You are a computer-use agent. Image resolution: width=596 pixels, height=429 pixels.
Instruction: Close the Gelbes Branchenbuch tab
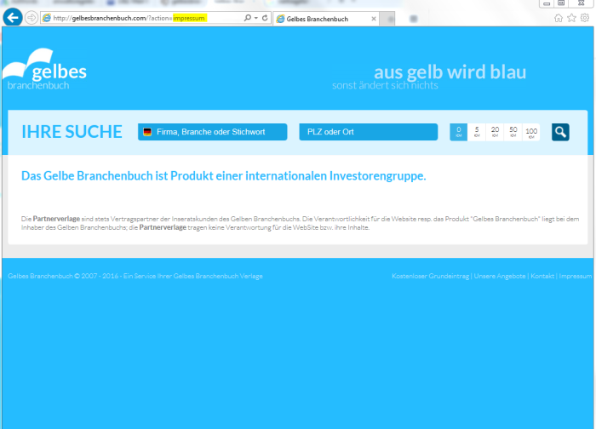[374, 19]
